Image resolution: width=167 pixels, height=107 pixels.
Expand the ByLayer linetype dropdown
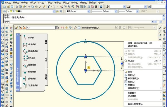click(116, 11)
